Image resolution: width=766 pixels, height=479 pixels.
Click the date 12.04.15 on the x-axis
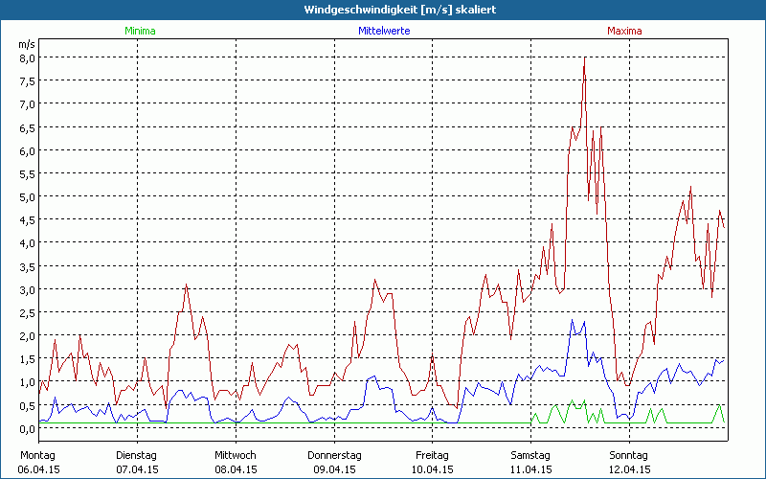(x=629, y=469)
